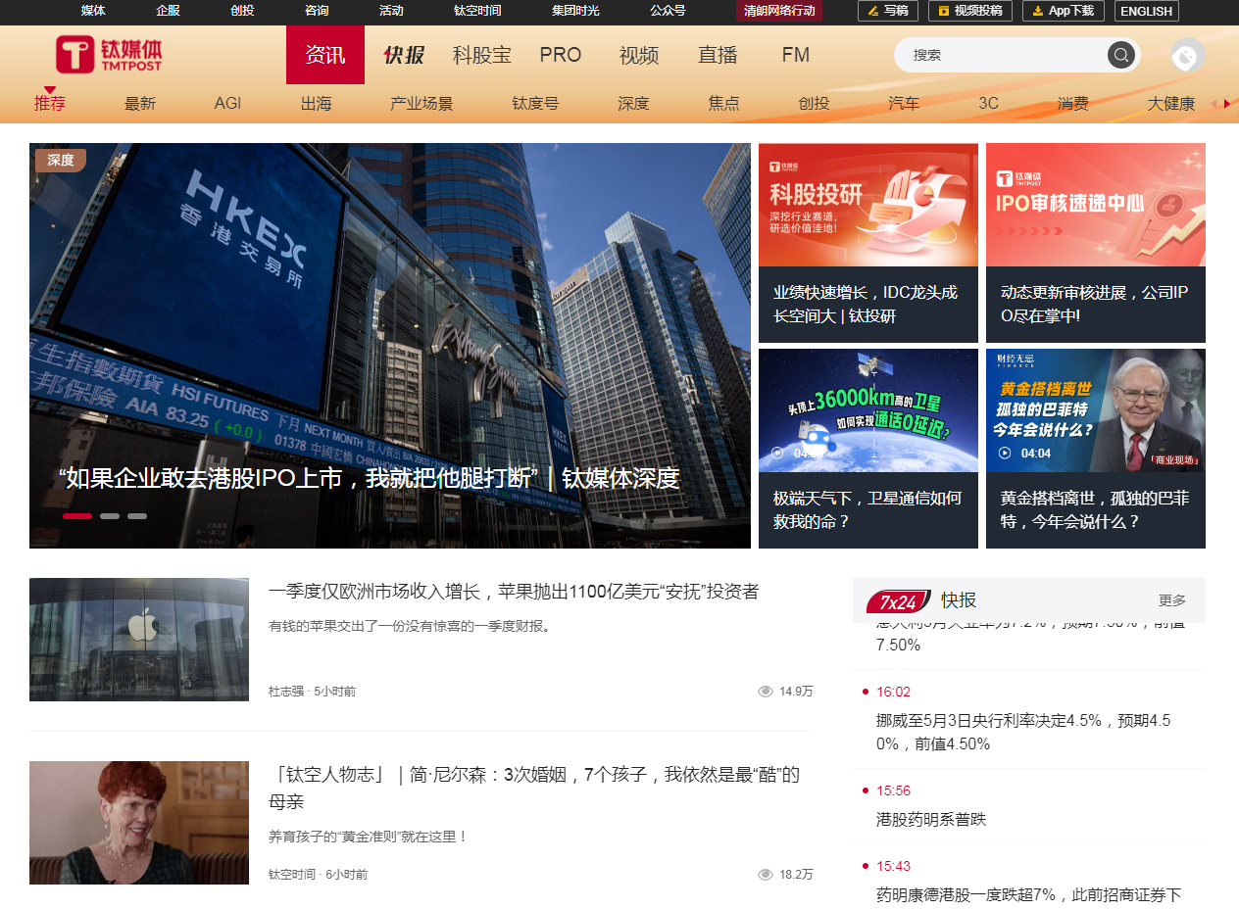The height and width of the screenshot is (910, 1239).
Task: Open 16:02 news 挪威央行利率决定
Action: pos(1024,732)
